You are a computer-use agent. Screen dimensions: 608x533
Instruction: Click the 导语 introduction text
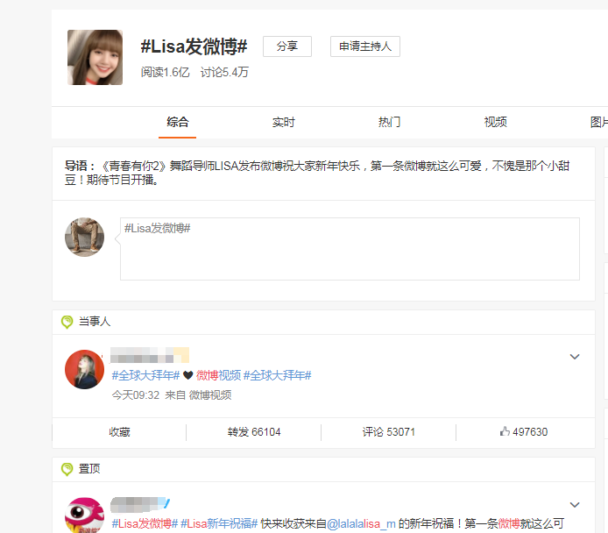[x=317, y=173]
